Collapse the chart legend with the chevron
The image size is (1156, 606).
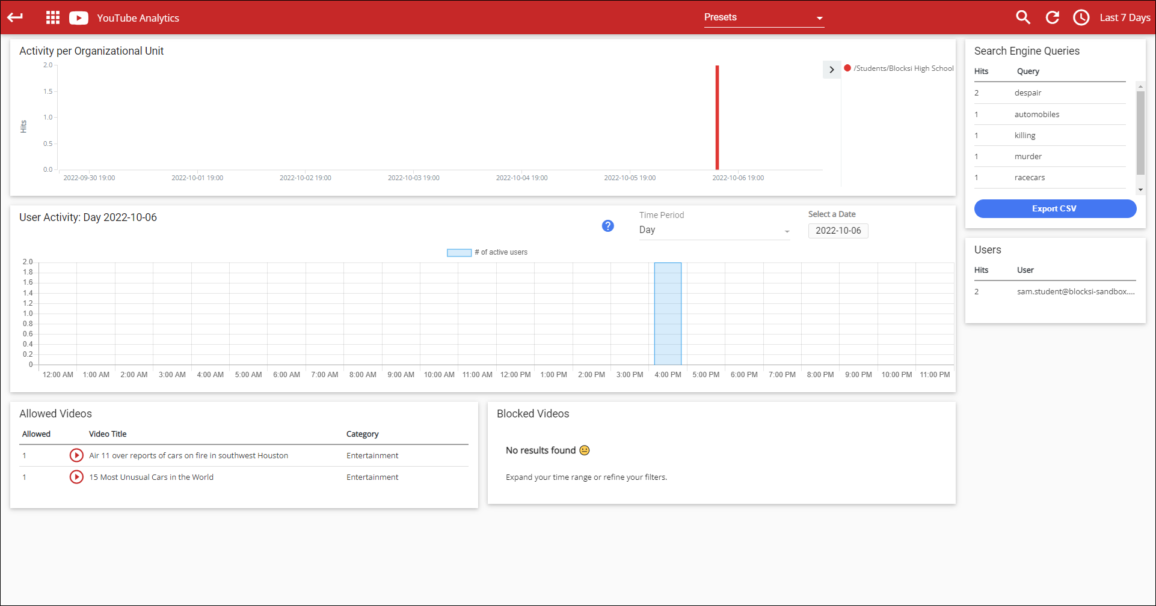tap(832, 70)
